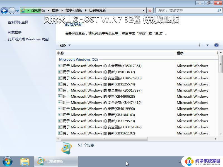Open Windows Explorer from the taskbar

click(x=25, y=161)
